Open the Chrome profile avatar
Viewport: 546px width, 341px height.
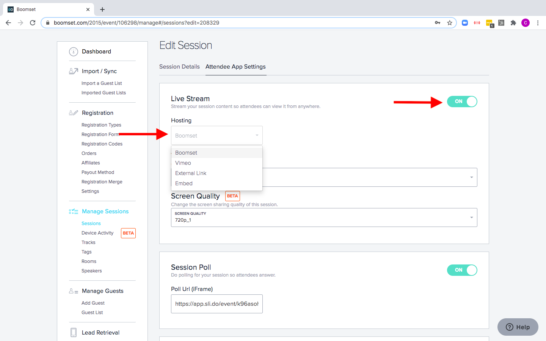click(526, 23)
